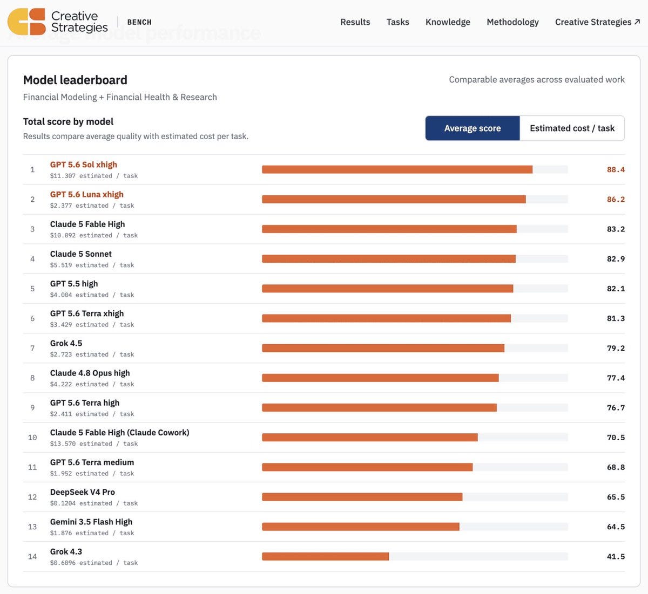This screenshot has height=594, width=648.
Task: Click the Claude 5 Sonnet model name
Action: (x=81, y=254)
